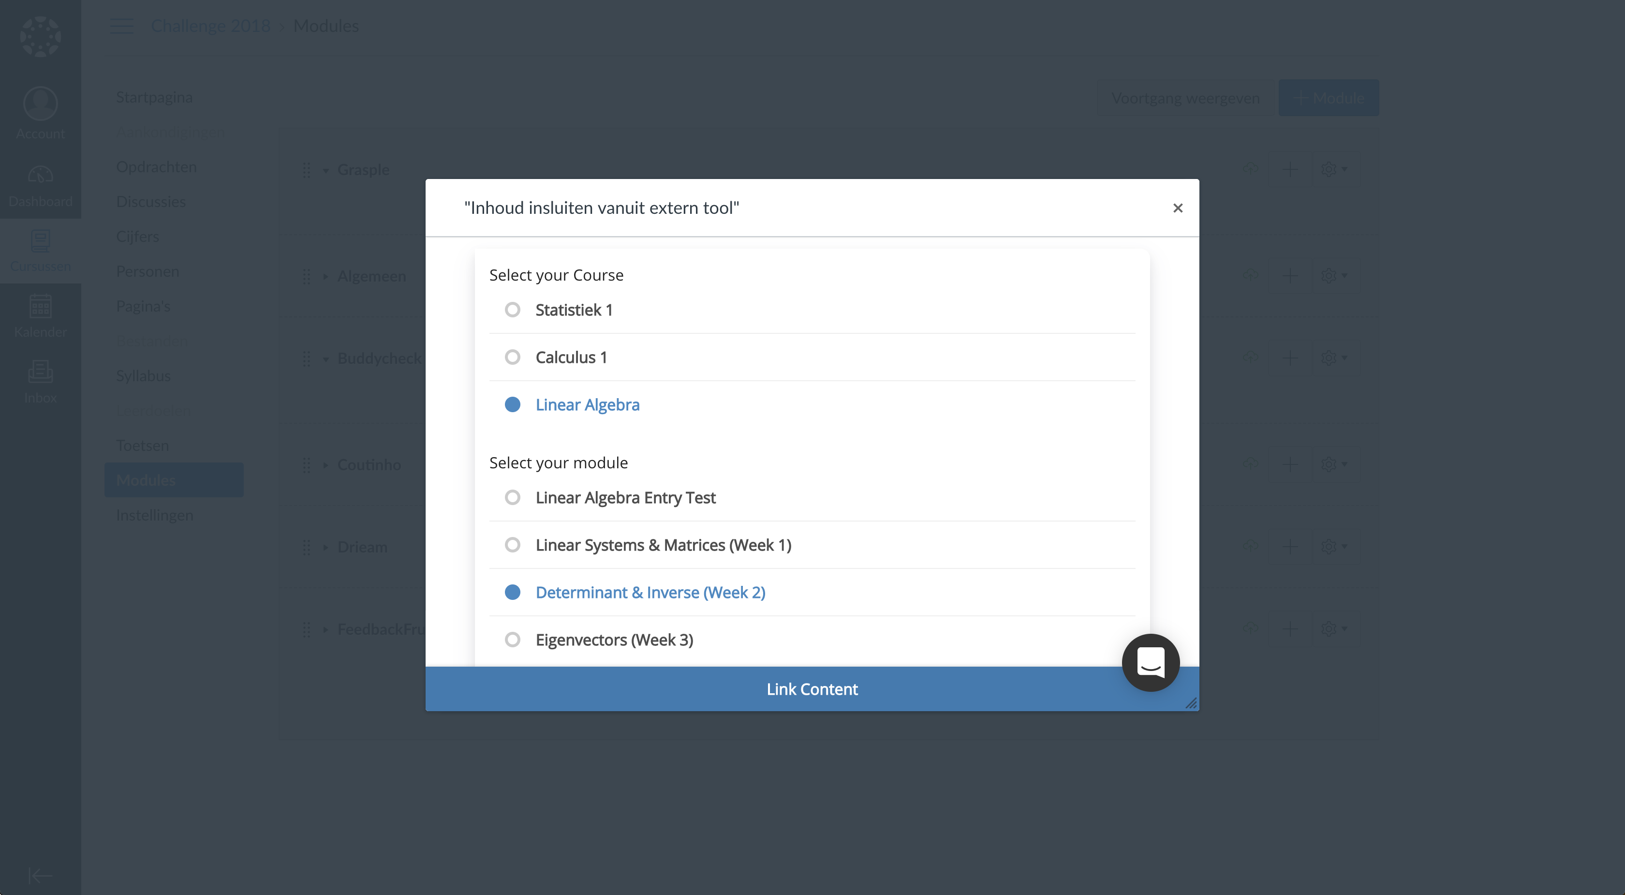Click the Voortgang weergeven button
The image size is (1625, 895).
pyautogui.click(x=1185, y=98)
